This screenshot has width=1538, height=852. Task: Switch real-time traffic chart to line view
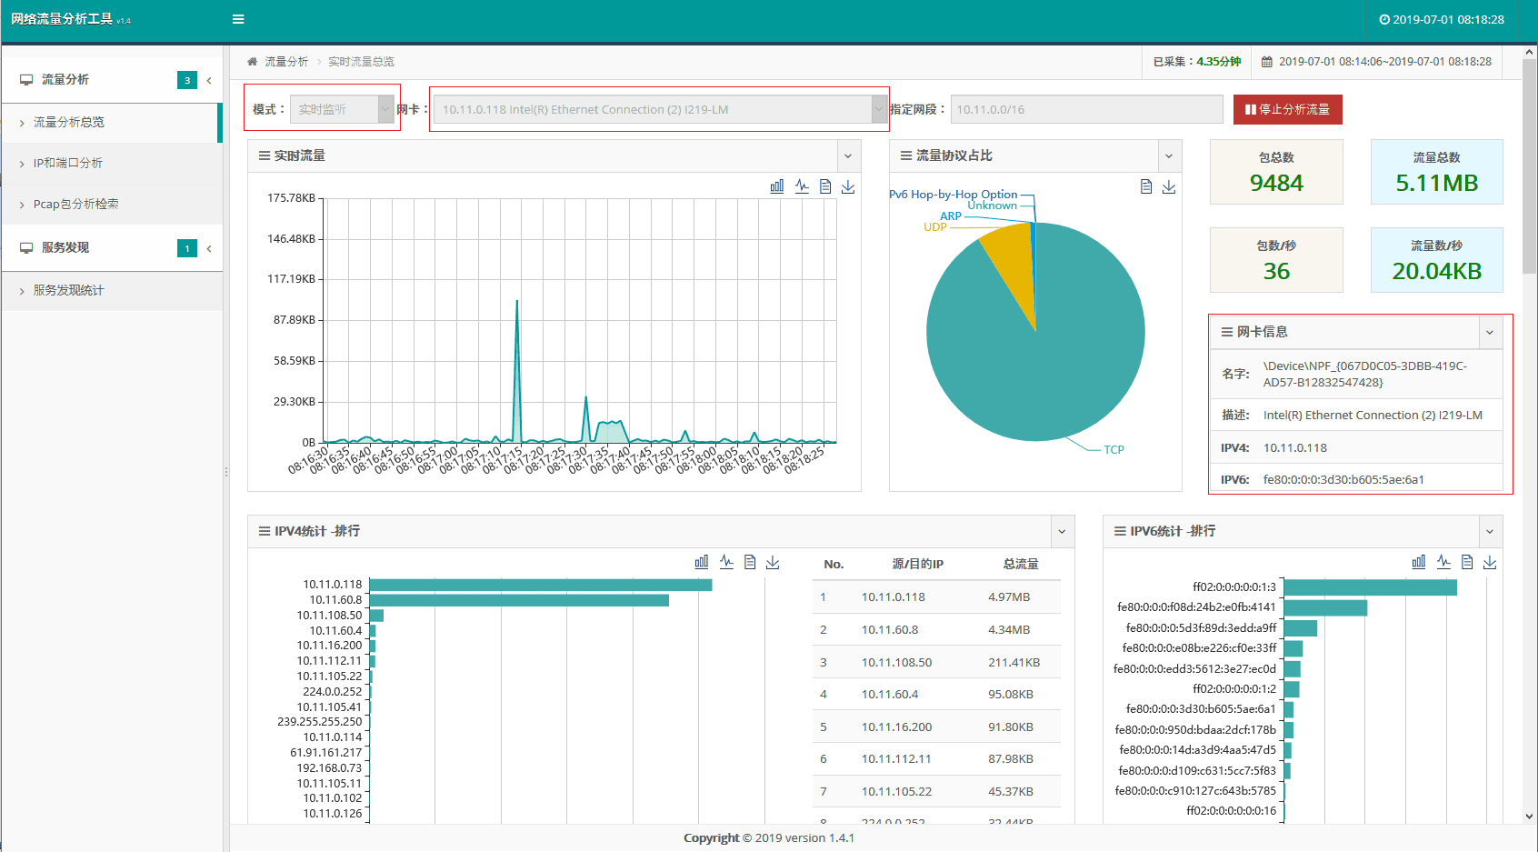point(802,186)
